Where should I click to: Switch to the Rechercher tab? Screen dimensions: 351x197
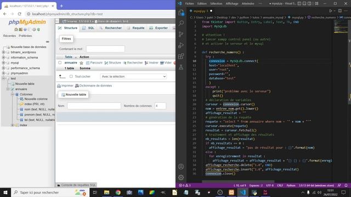[111, 28]
